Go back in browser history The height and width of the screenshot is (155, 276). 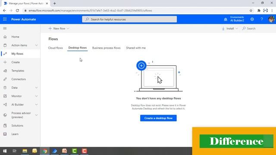click(x=4, y=10)
